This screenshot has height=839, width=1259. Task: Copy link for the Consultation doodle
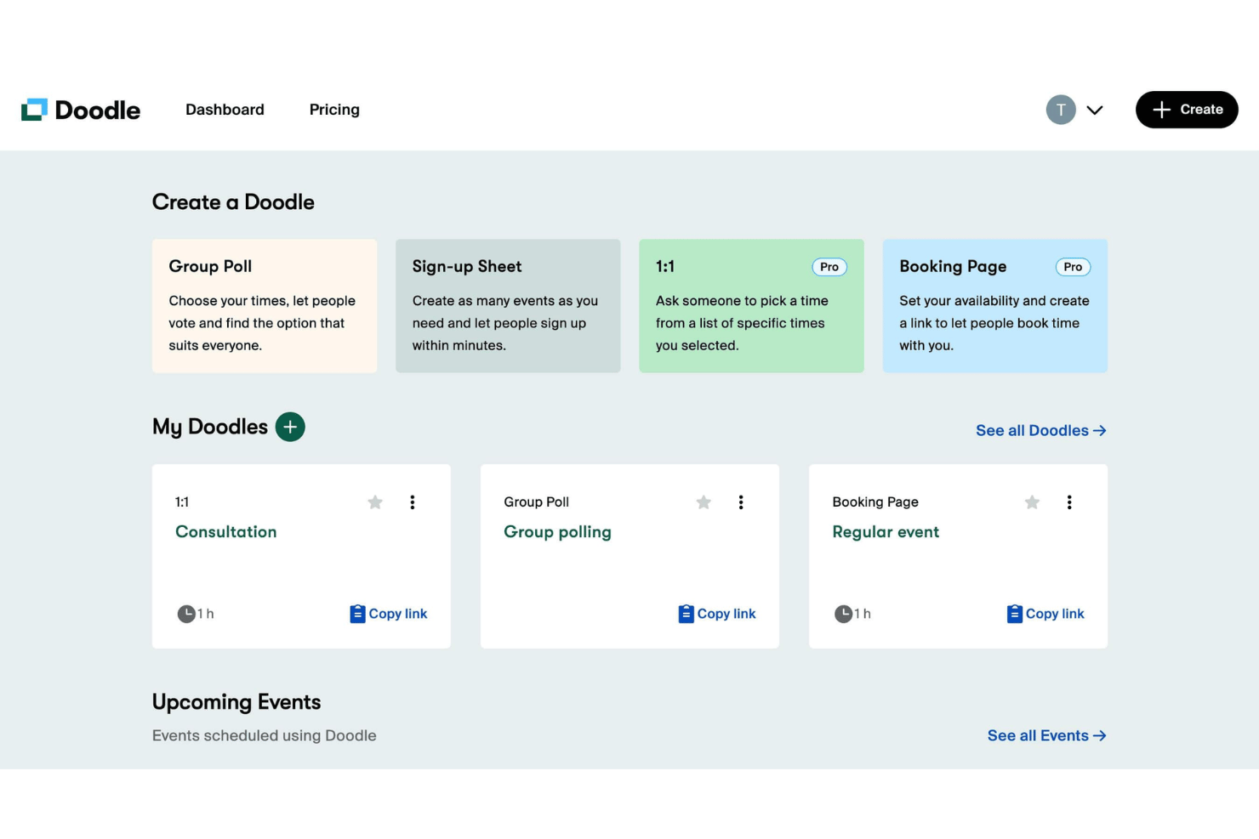pyautogui.click(x=389, y=614)
